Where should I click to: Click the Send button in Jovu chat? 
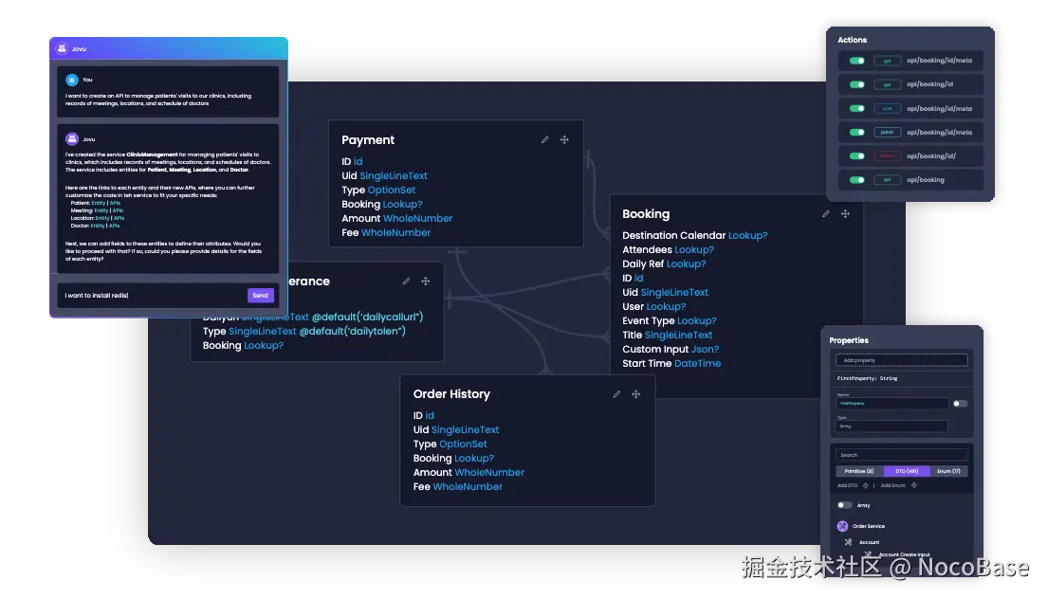[260, 295]
